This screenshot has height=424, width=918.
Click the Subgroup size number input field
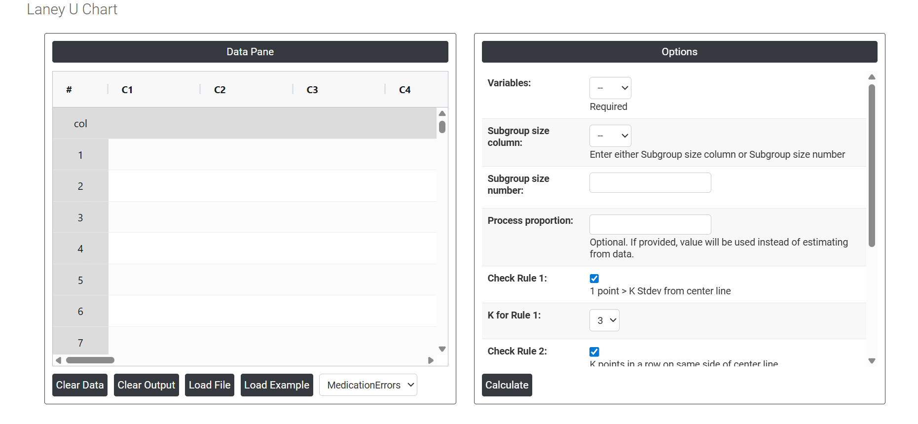pyautogui.click(x=650, y=183)
